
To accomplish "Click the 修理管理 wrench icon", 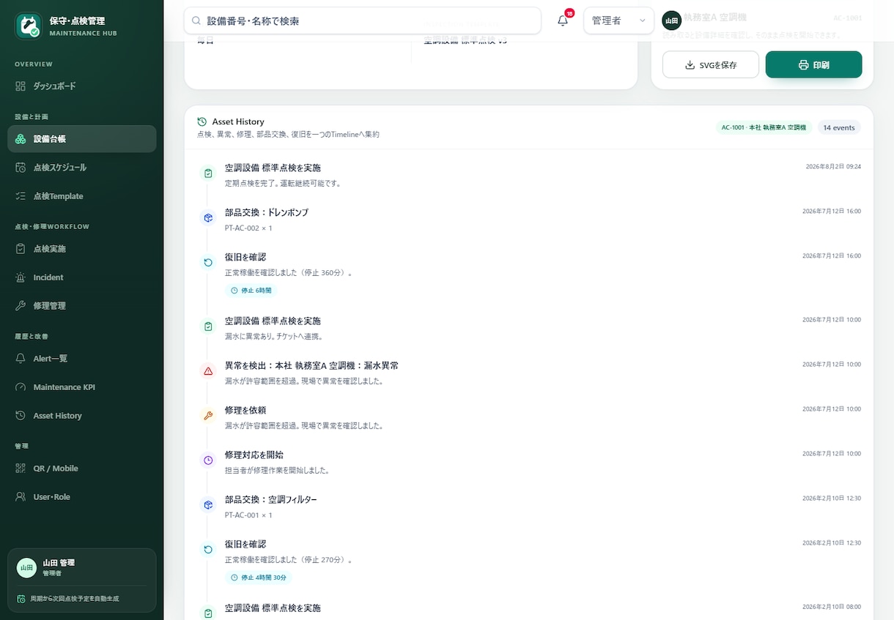I will coord(21,306).
